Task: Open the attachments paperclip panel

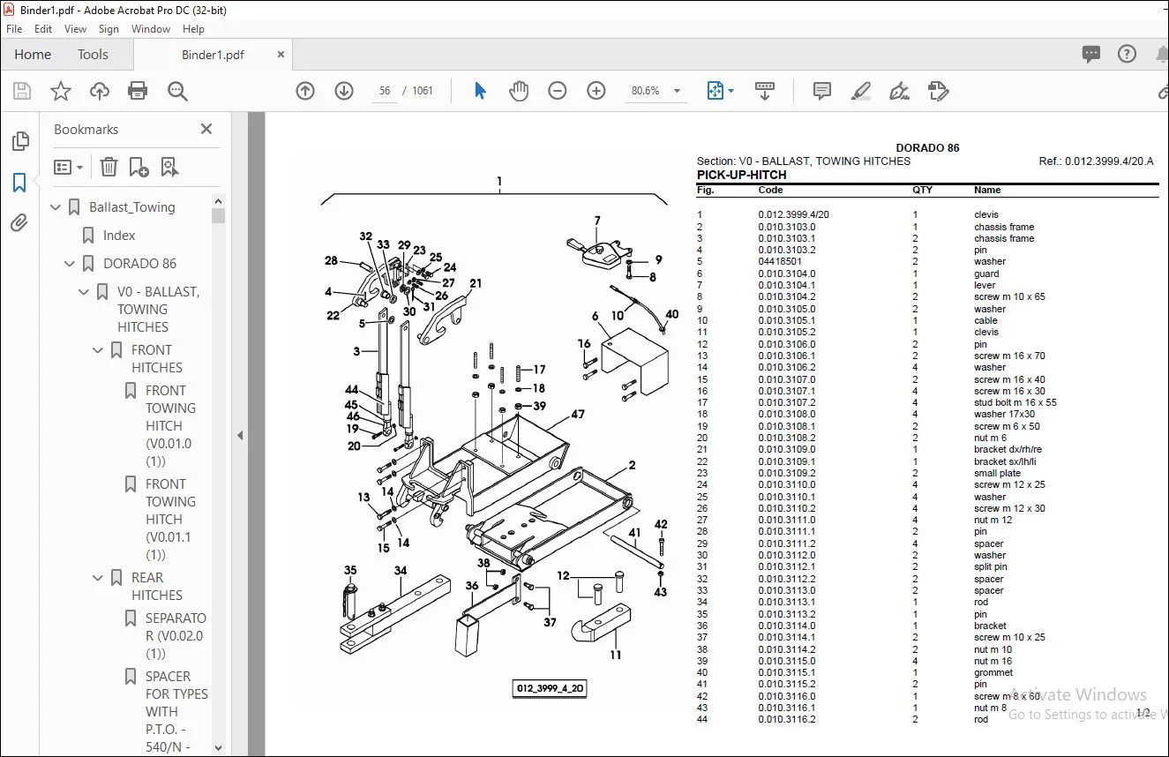Action: tap(19, 223)
